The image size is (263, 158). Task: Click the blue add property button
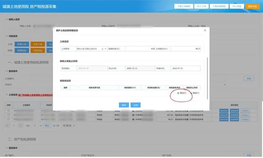[x=22, y=50]
